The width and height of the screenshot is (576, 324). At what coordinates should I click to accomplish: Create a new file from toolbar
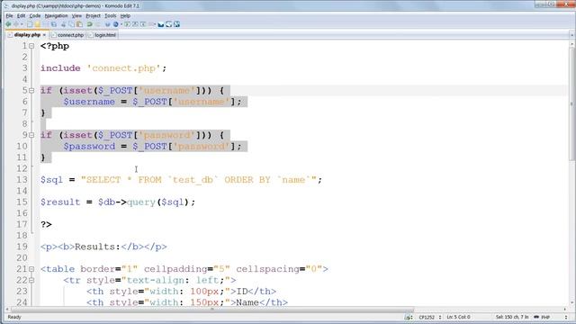(x=30, y=24)
